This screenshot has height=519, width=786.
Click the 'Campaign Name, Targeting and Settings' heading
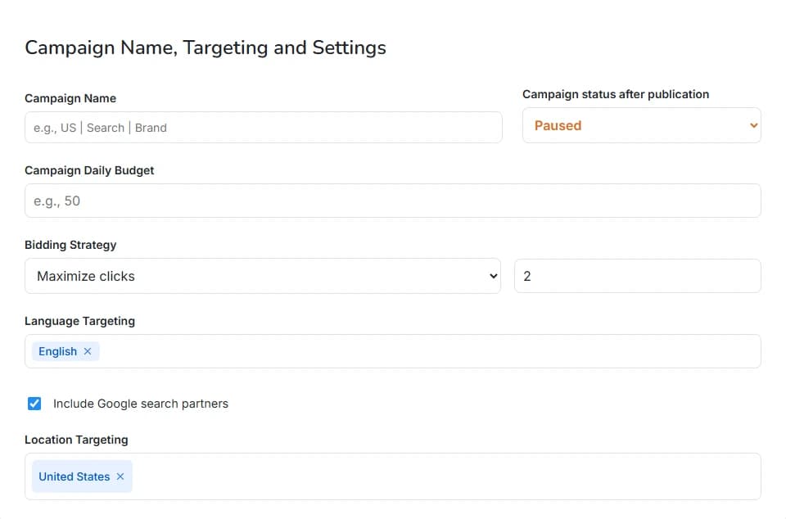[206, 47]
